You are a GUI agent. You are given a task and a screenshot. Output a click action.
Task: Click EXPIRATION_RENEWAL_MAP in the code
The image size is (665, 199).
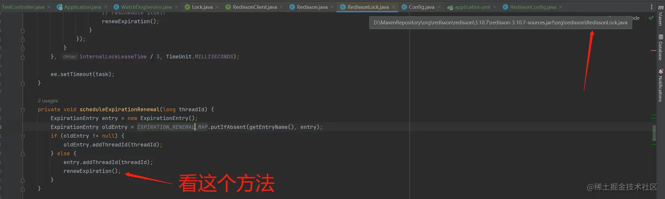point(172,127)
